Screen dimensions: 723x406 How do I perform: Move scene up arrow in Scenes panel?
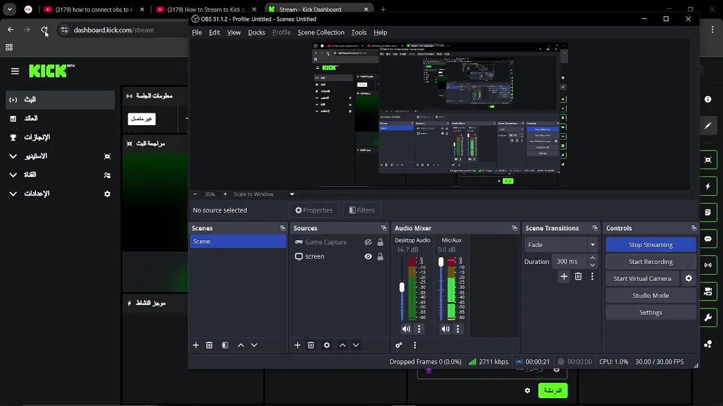coord(241,345)
